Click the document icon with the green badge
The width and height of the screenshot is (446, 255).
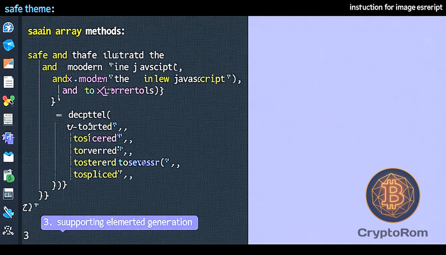tap(9, 176)
